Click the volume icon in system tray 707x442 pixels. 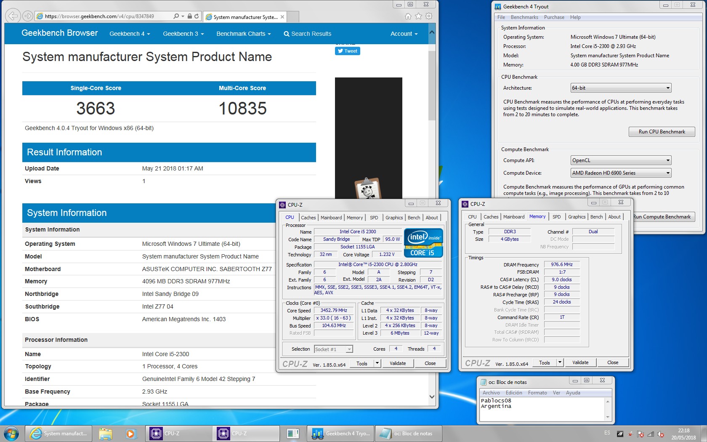[x=661, y=434]
